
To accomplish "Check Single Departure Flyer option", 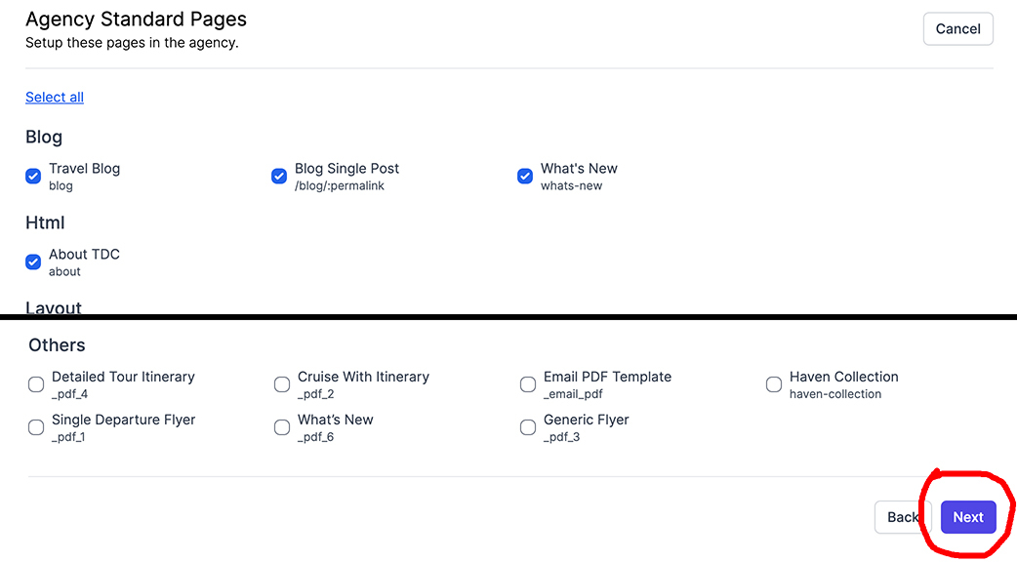I will click(x=36, y=427).
